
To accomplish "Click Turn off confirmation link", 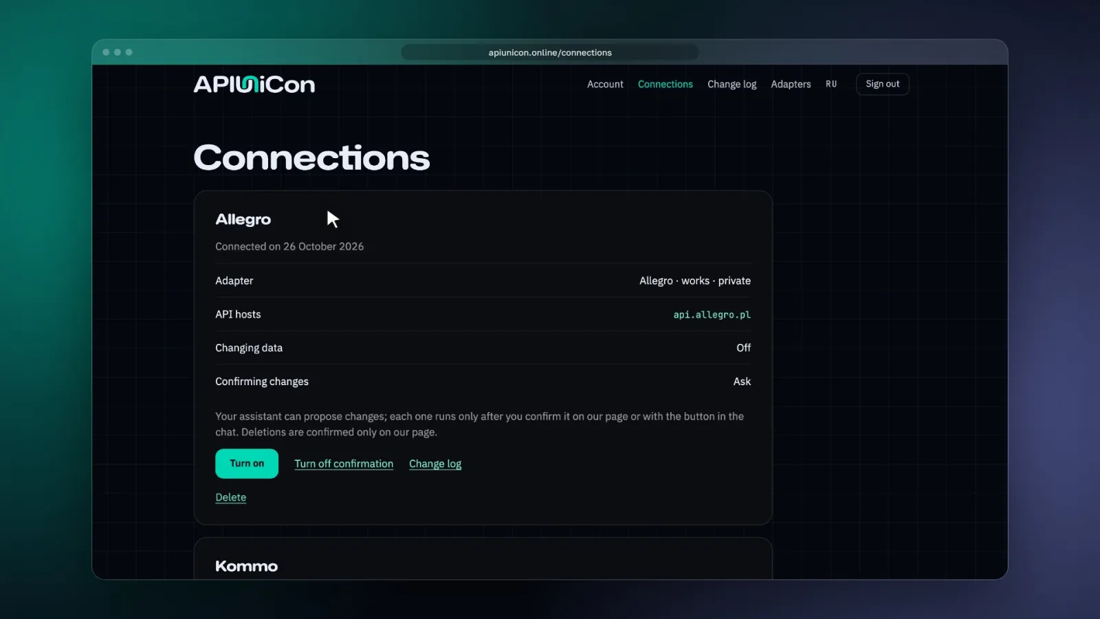I will pyautogui.click(x=344, y=464).
